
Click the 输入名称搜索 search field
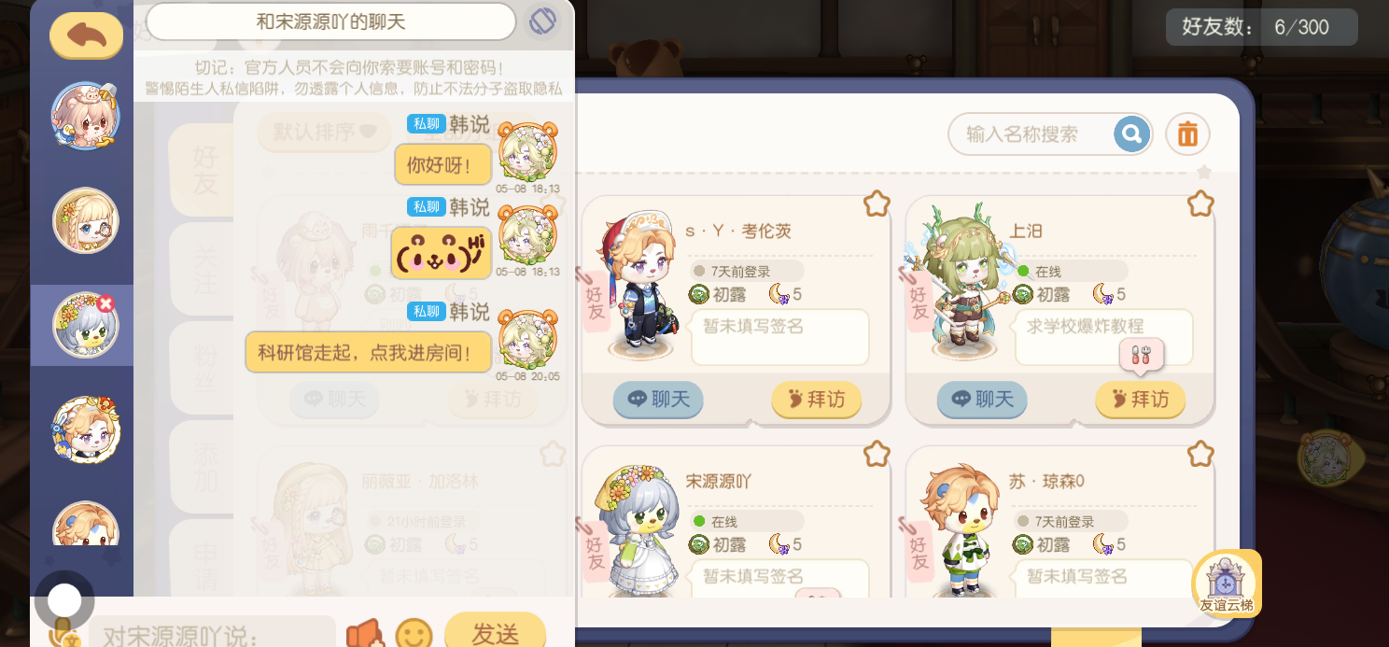(x=1030, y=134)
